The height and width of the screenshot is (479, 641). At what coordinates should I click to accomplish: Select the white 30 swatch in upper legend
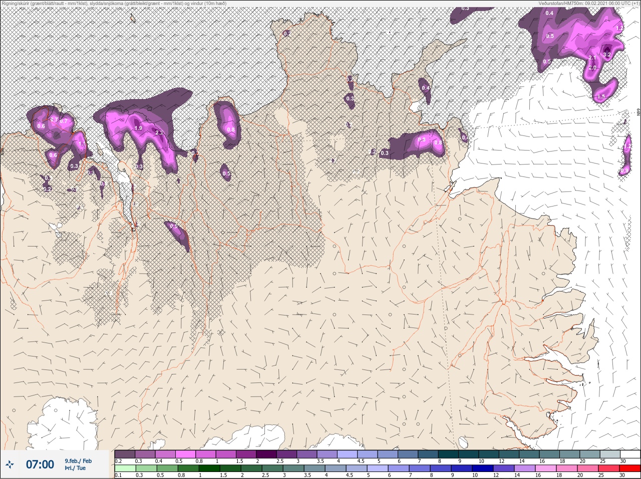pos(629,454)
